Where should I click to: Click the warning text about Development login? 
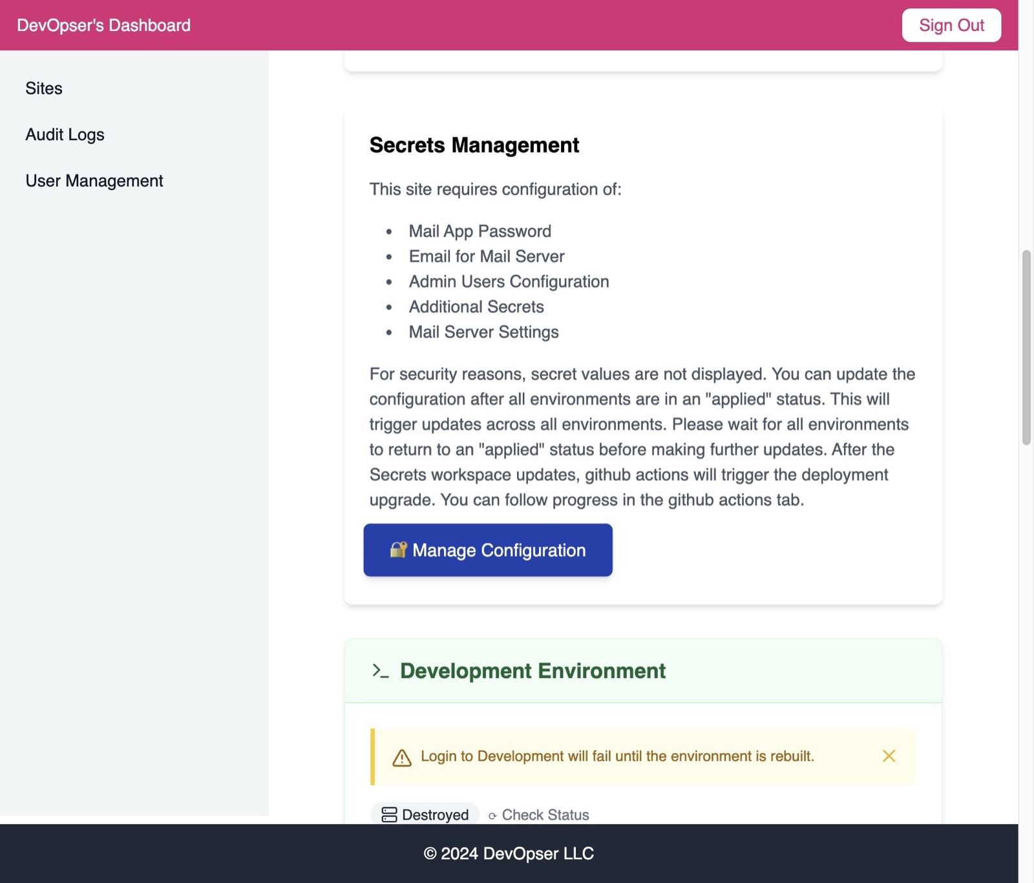pos(617,756)
